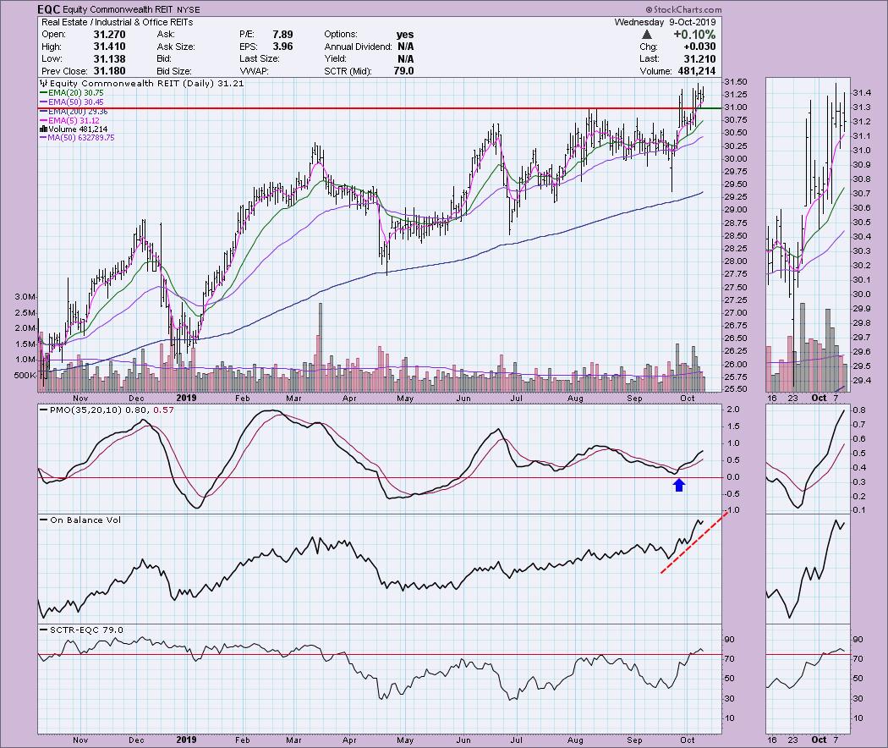Click the Options value 'yes'
888x748 pixels.
point(405,35)
